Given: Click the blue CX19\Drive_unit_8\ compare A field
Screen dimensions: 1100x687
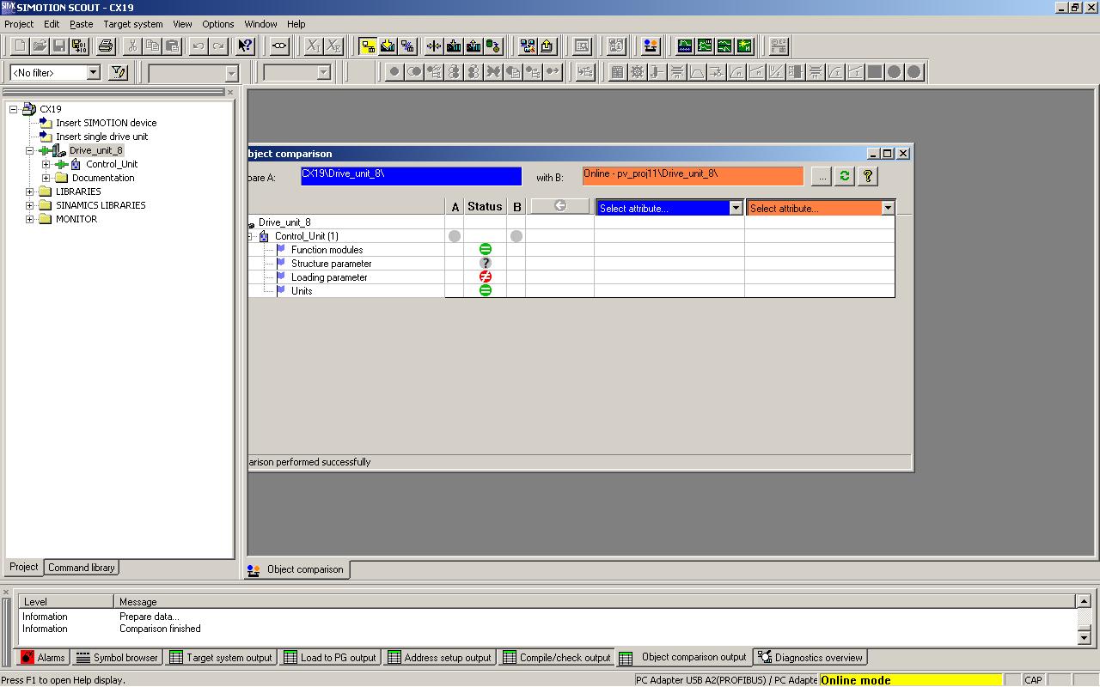Looking at the screenshot, I should [x=411, y=176].
